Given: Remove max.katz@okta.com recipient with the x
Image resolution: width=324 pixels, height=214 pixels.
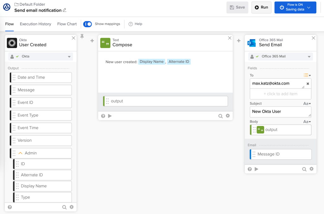Looking at the screenshot, I should pos(308,84).
